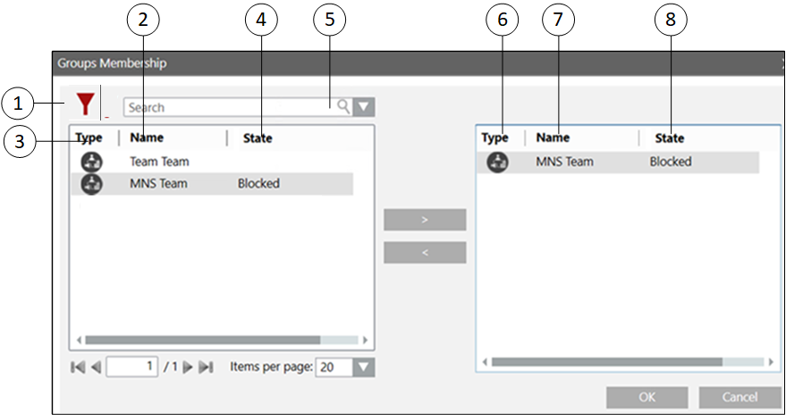Go to the next page
The height and width of the screenshot is (415, 786).
(x=188, y=367)
